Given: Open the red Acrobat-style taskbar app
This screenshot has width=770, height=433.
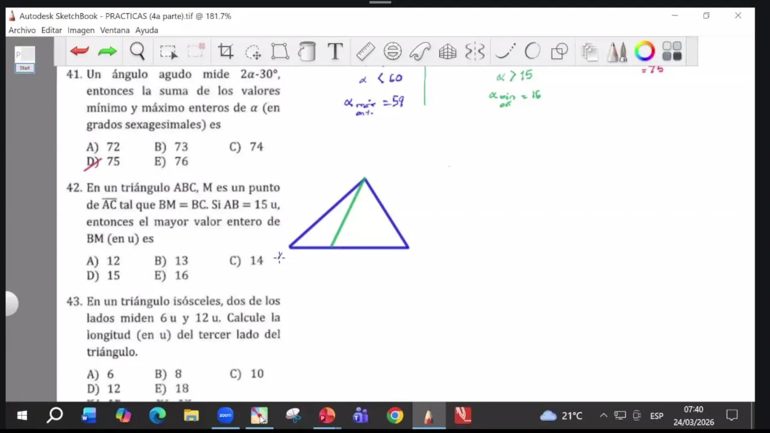Looking at the screenshot, I should 463,416.
